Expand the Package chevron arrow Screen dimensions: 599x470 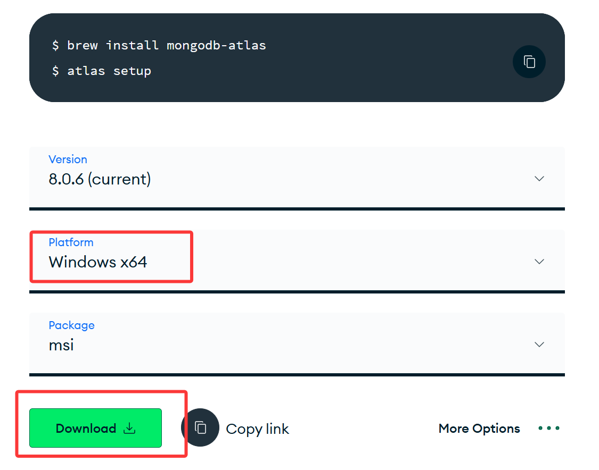coord(539,345)
